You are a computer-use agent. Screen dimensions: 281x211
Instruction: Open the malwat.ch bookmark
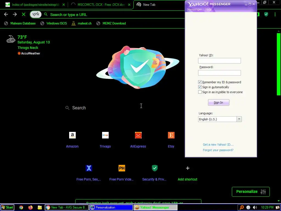(x=82, y=23)
